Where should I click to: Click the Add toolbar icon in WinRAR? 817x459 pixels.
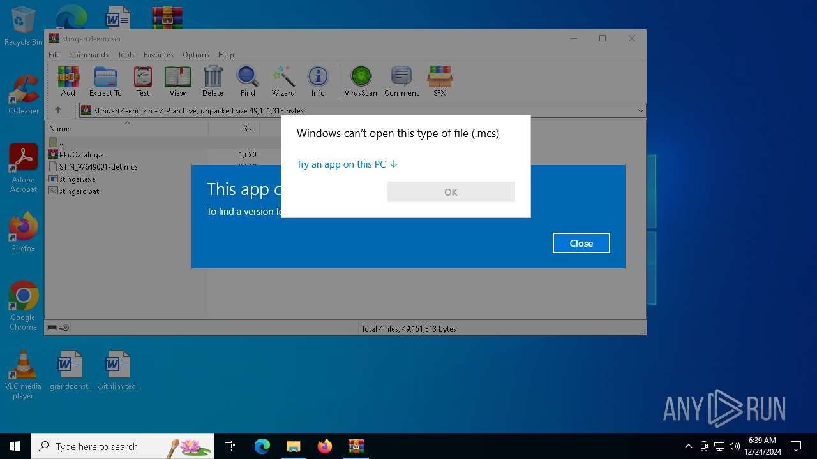tap(68, 81)
